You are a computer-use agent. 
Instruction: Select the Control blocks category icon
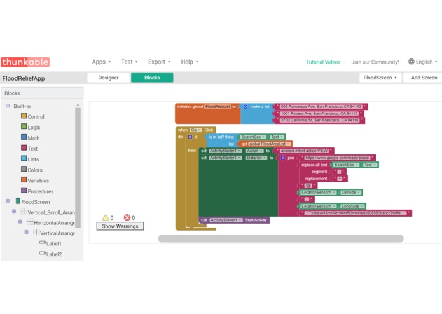pos(24,116)
